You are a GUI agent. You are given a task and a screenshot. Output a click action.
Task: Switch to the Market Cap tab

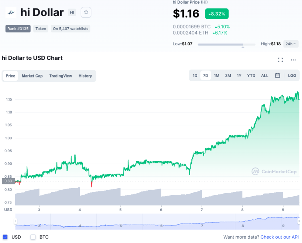coord(32,76)
